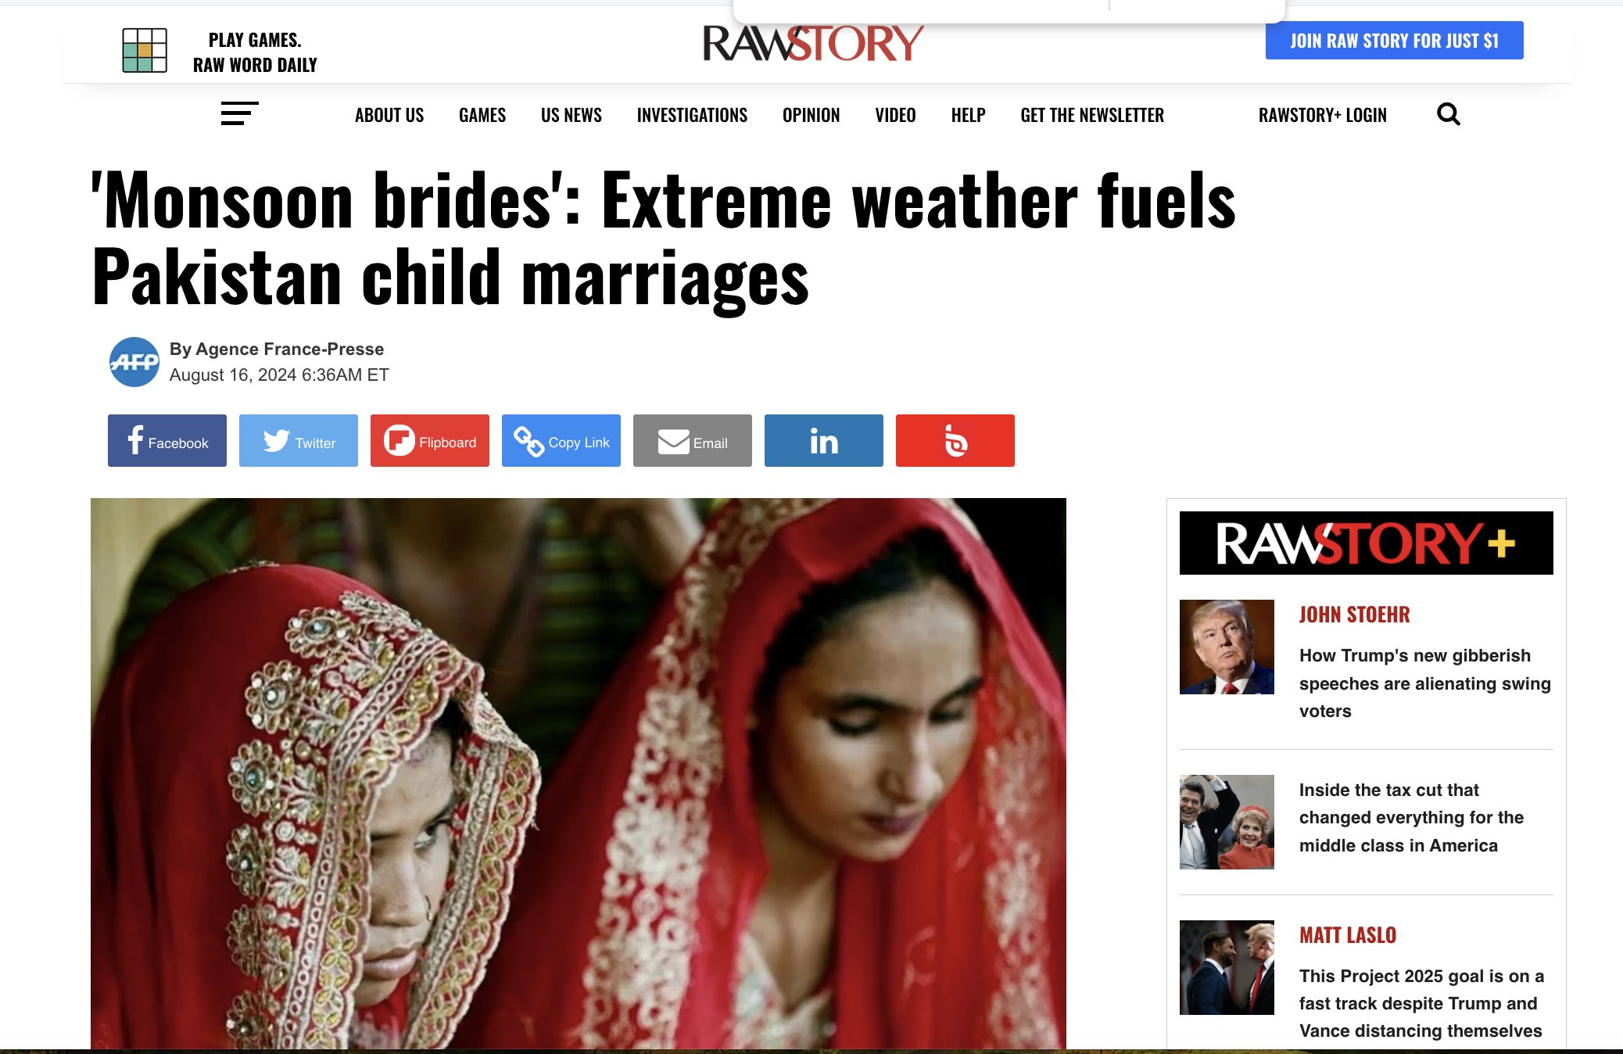
Task: Open the US News menu item
Action: [x=571, y=115]
